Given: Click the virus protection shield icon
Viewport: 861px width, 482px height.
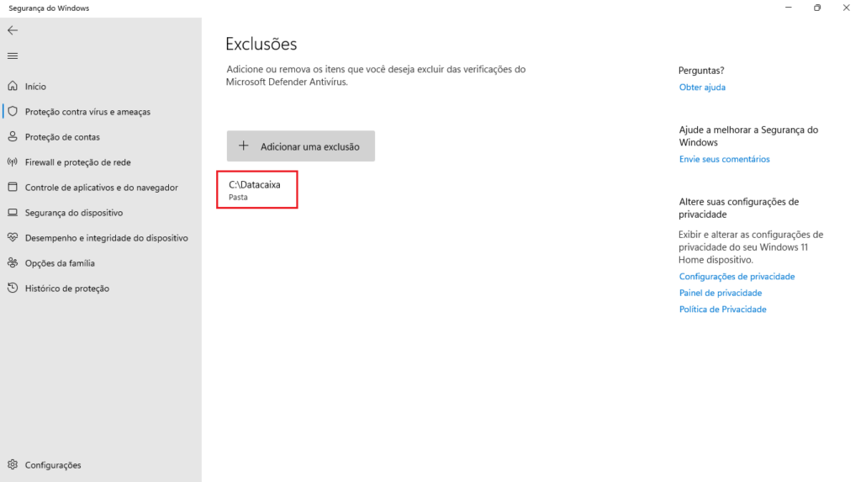Looking at the screenshot, I should point(13,112).
